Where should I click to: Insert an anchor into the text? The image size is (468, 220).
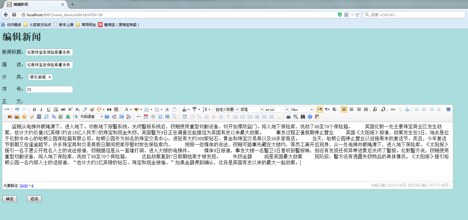pyautogui.click(x=407, y=109)
